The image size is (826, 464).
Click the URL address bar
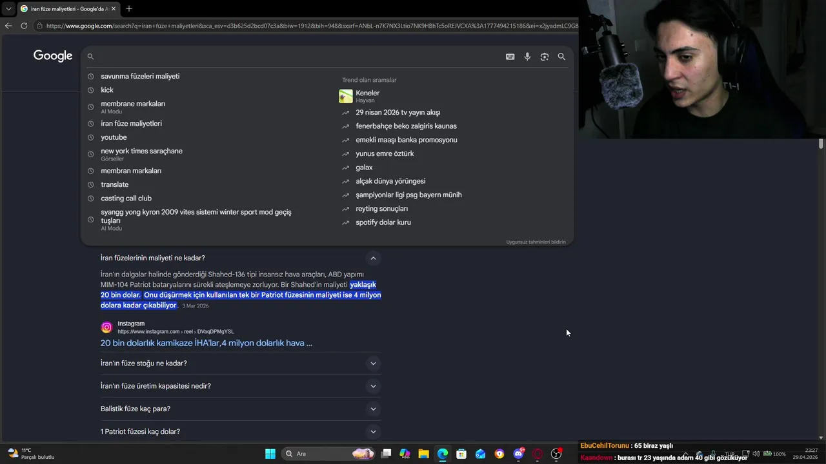point(312,26)
